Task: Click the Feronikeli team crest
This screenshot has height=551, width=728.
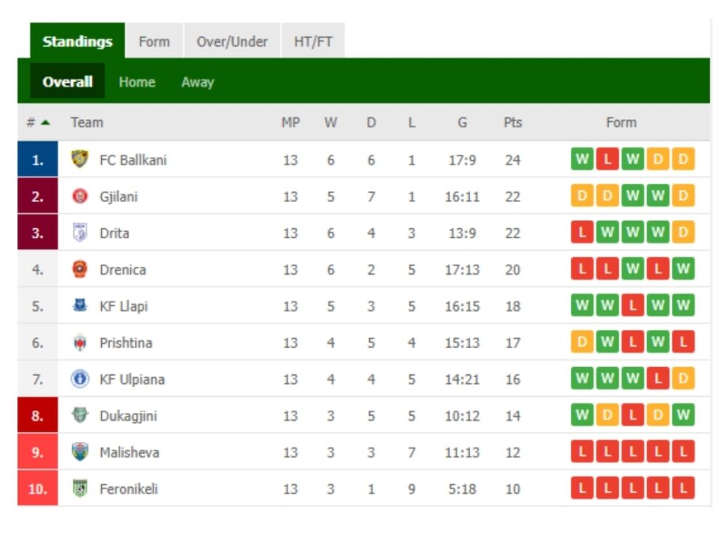Action: 80,488
